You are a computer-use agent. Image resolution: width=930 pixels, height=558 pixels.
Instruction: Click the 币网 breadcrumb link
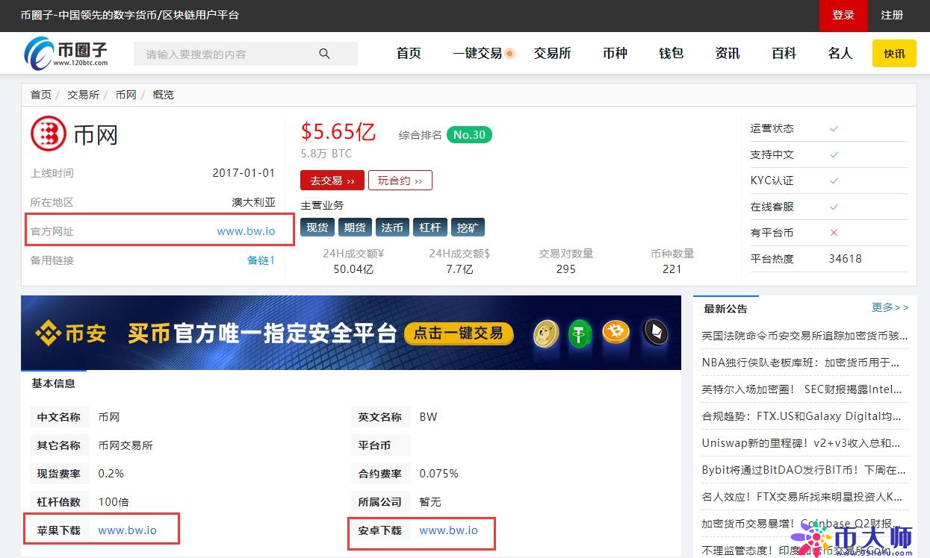tap(126, 95)
